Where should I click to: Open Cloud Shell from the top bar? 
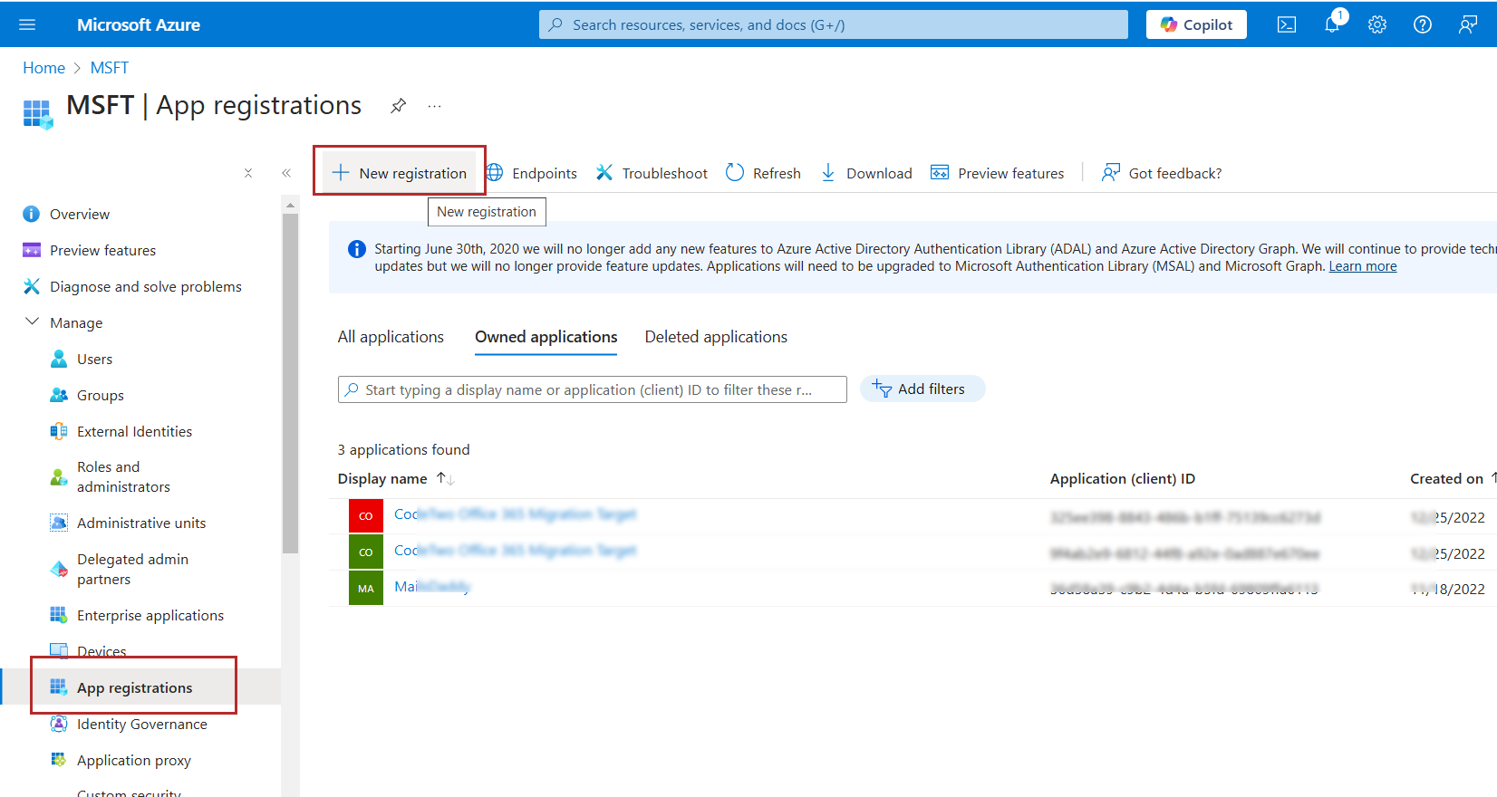(x=1287, y=24)
